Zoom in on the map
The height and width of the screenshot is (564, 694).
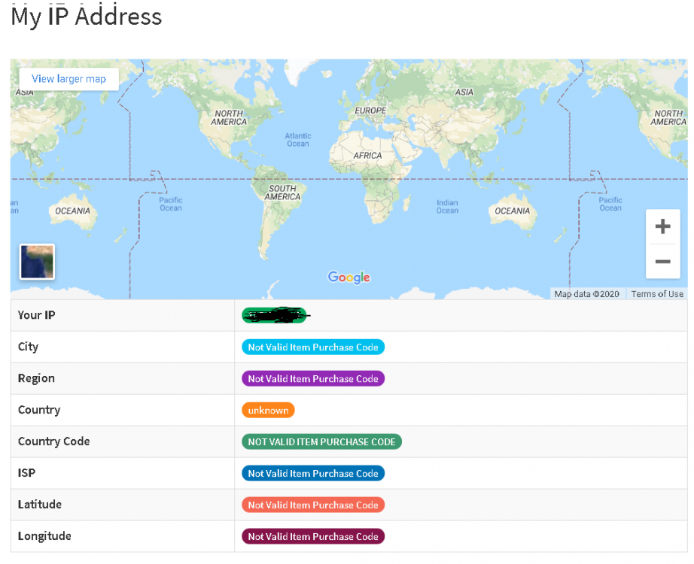(662, 226)
